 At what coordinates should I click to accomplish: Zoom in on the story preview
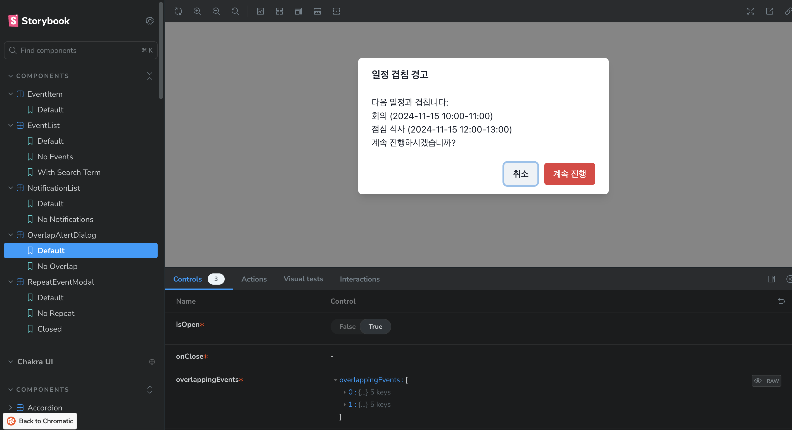click(197, 11)
